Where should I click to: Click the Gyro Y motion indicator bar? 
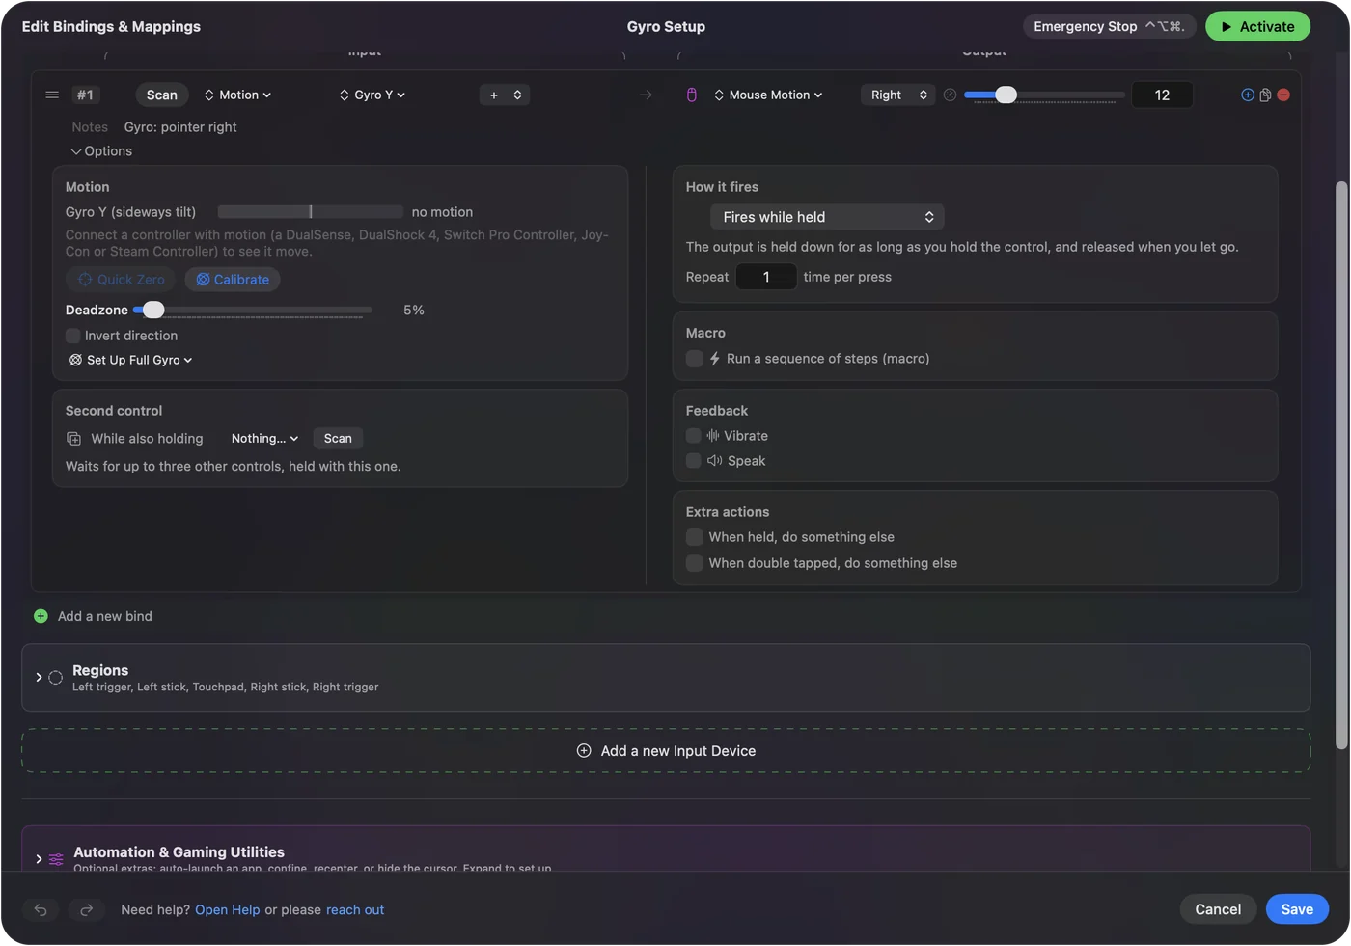pos(310,212)
